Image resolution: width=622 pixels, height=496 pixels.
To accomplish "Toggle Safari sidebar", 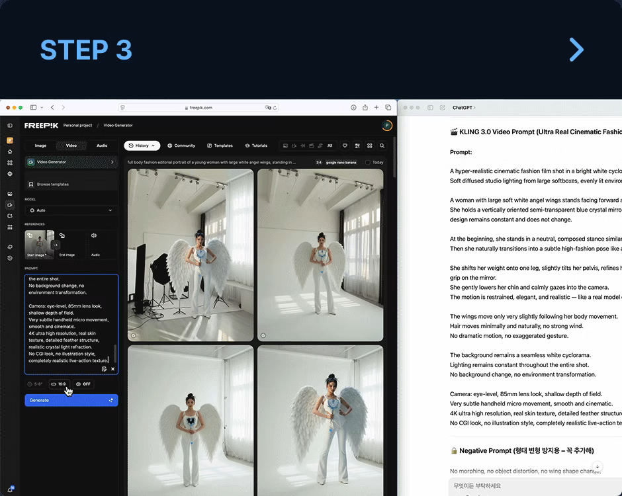I will click(33, 107).
